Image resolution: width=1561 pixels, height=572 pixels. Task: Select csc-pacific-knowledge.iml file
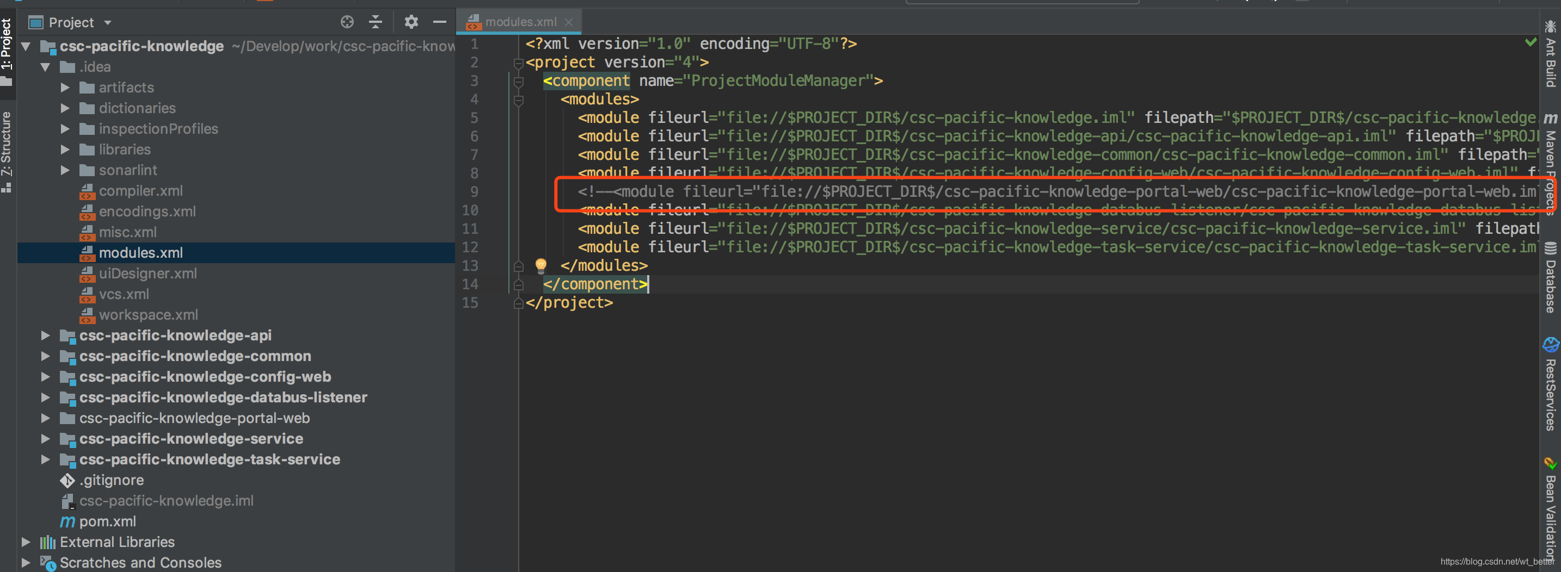click(166, 501)
